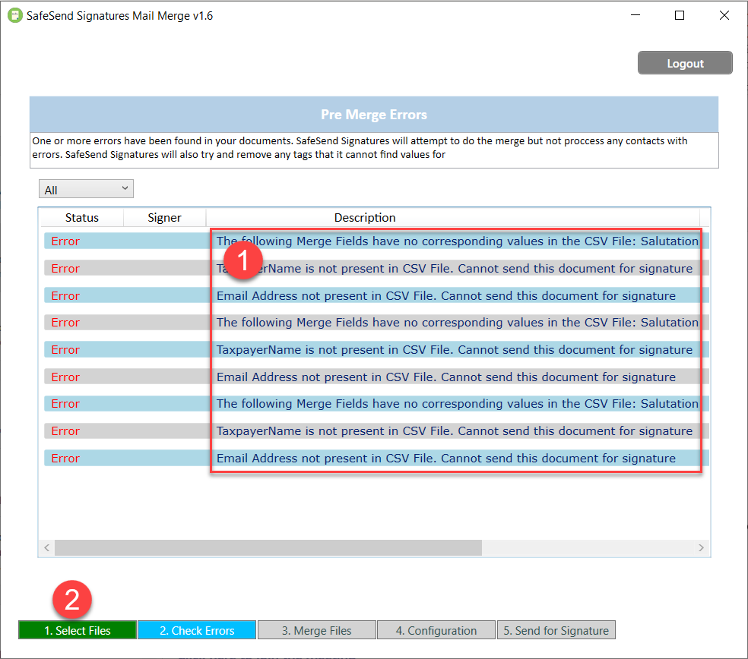Log out with the Logout button
748x659 pixels.
pos(685,63)
